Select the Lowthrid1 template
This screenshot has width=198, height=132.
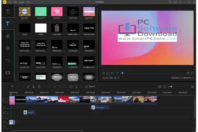coord(25,61)
